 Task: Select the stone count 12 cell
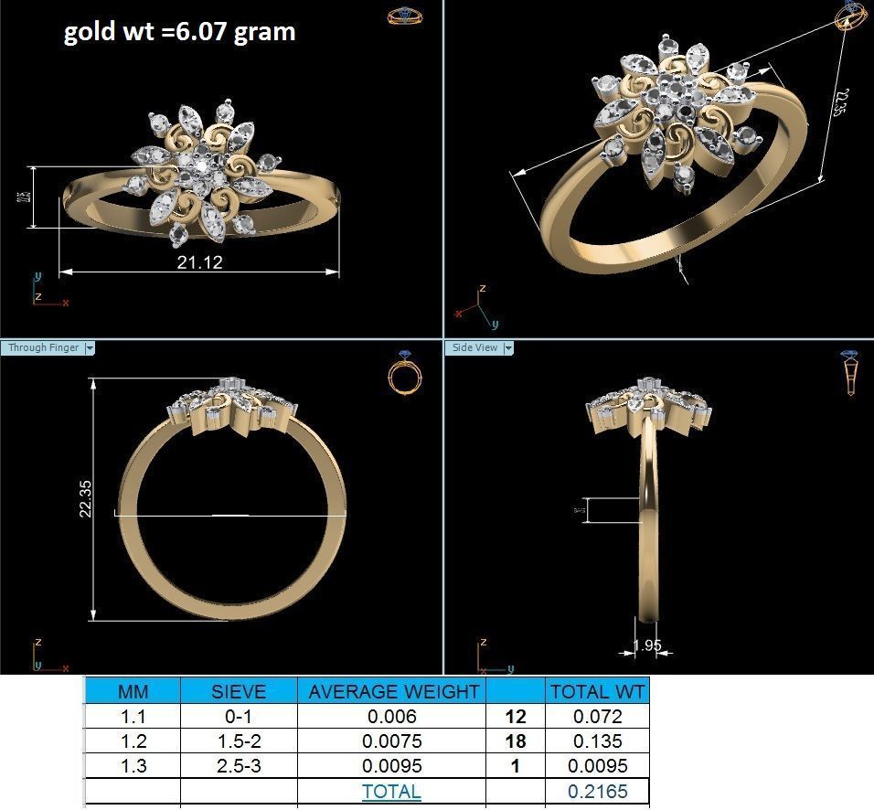tap(516, 717)
